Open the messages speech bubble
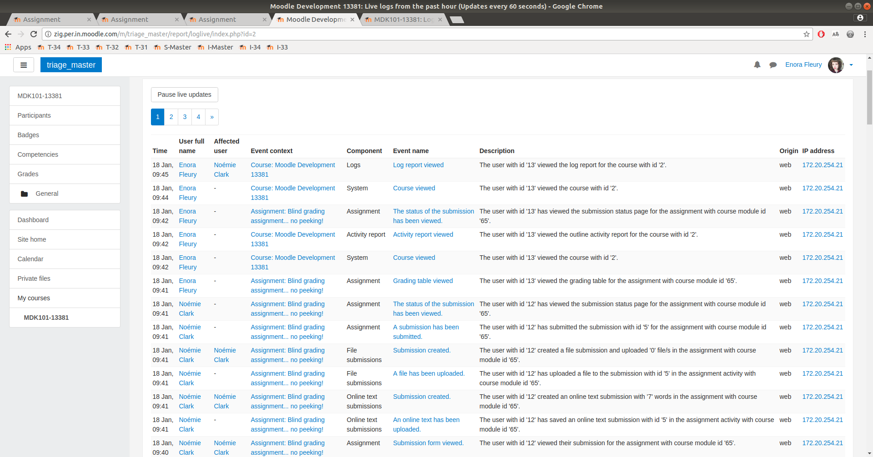The width and height of the screenshot is (873, 457). click(773, 65)
